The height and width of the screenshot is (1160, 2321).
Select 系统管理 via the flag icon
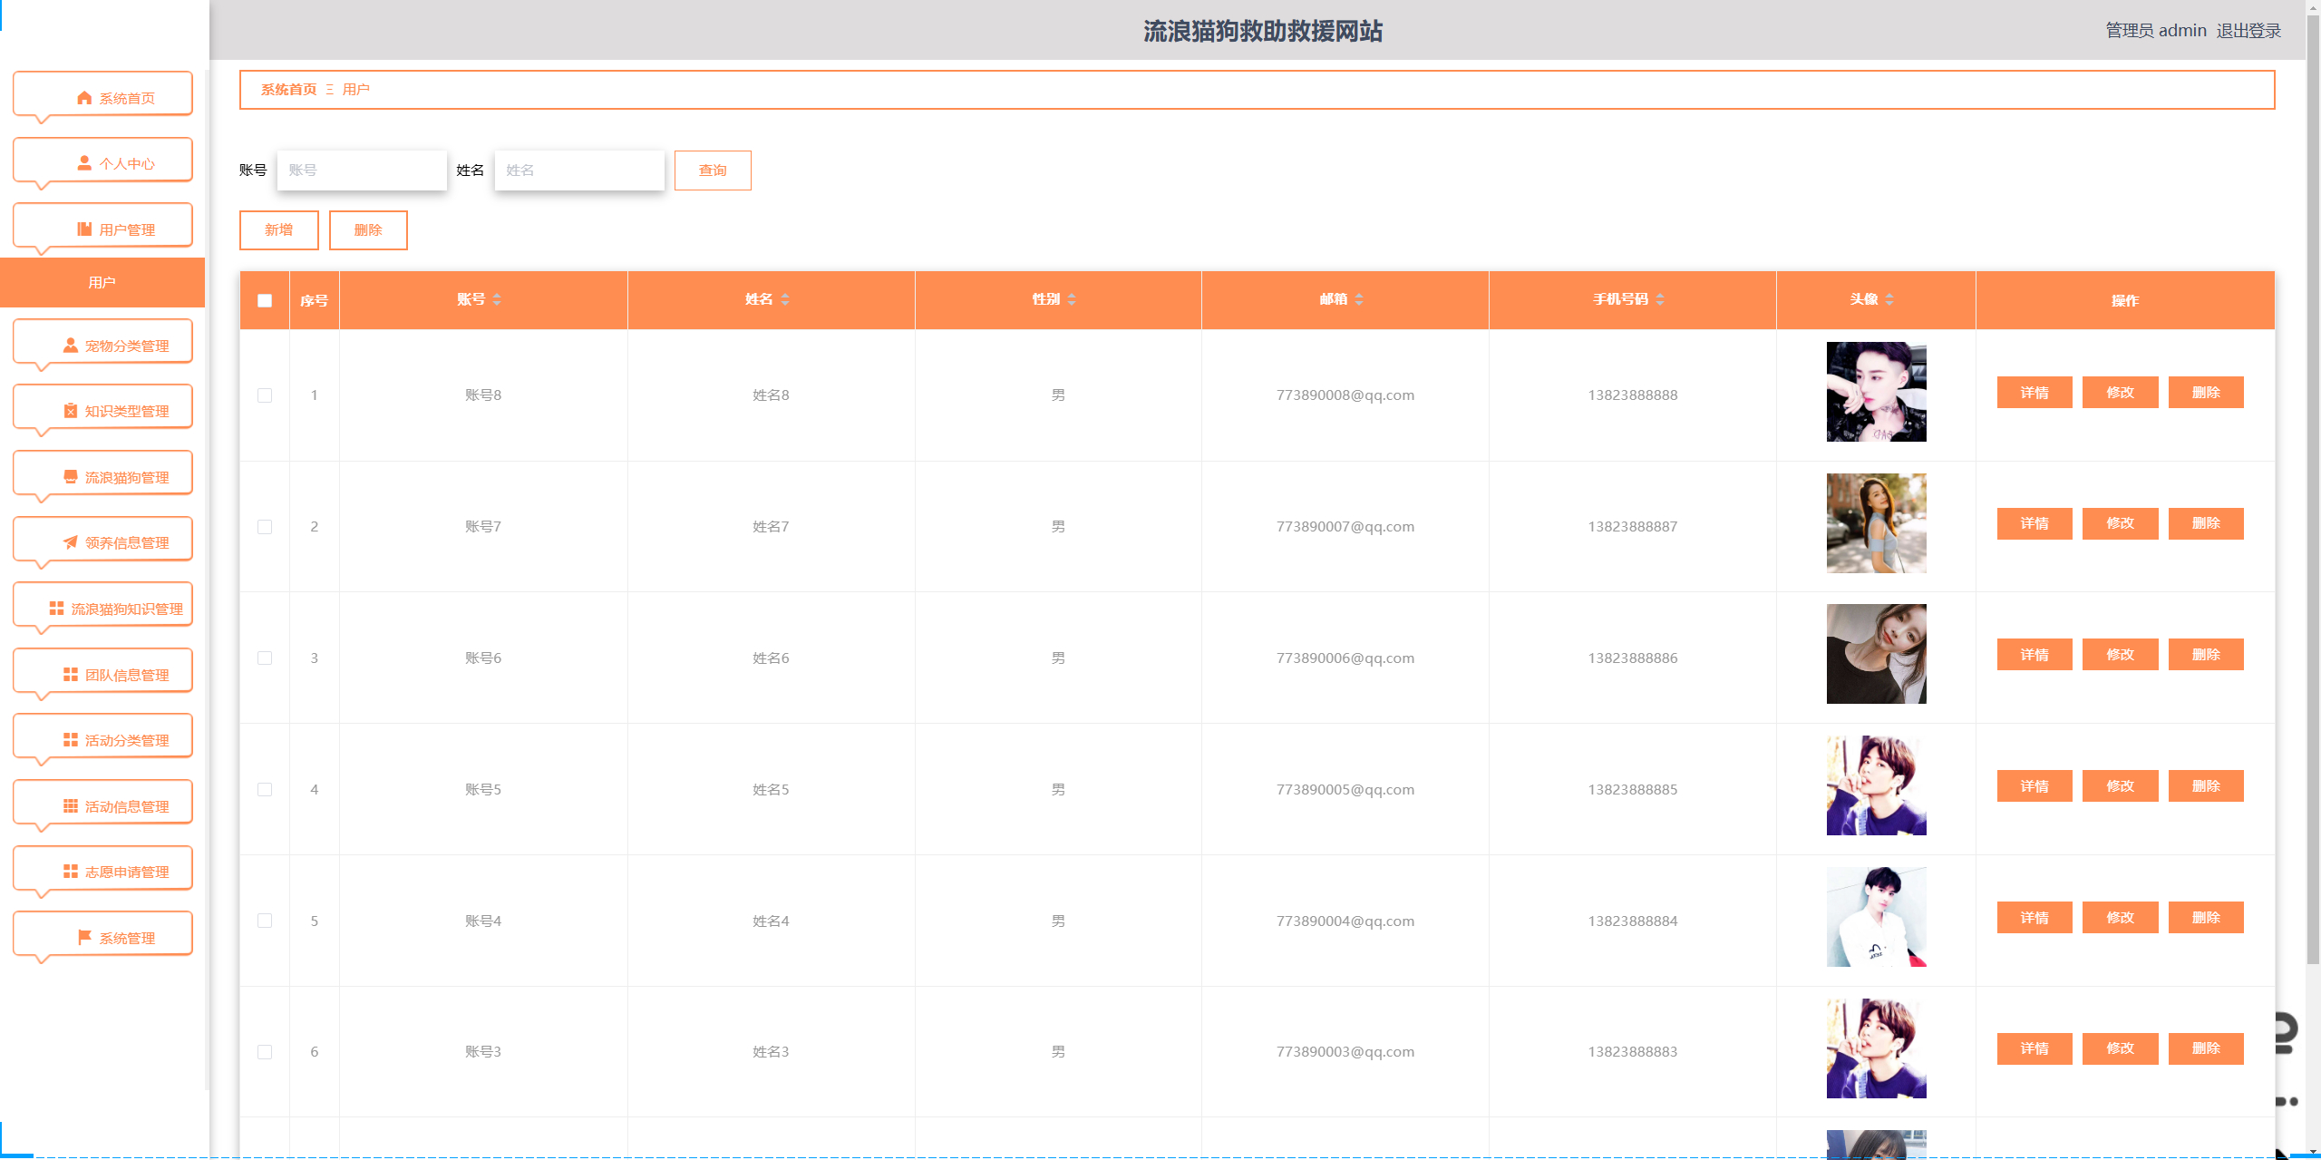[84, 936]
